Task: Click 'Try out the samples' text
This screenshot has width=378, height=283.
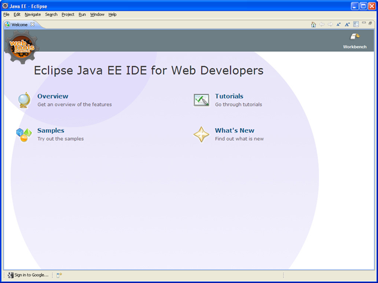Action: click(x=60, y=139)
